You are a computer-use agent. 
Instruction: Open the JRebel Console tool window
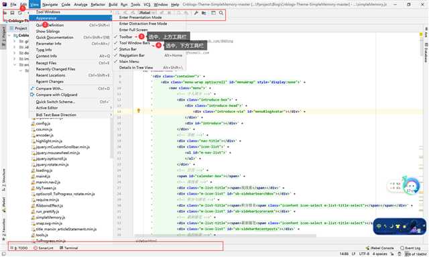(x=380, y=248)
